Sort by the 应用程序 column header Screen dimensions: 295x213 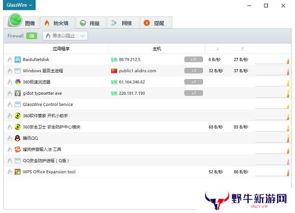(61, 49)
